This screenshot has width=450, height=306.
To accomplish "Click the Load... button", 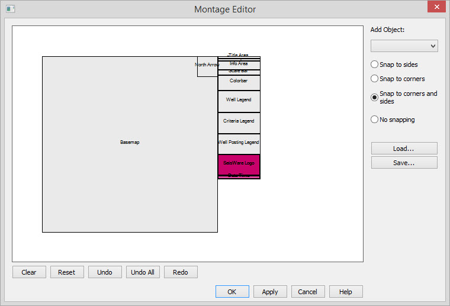I will (404, 148).
